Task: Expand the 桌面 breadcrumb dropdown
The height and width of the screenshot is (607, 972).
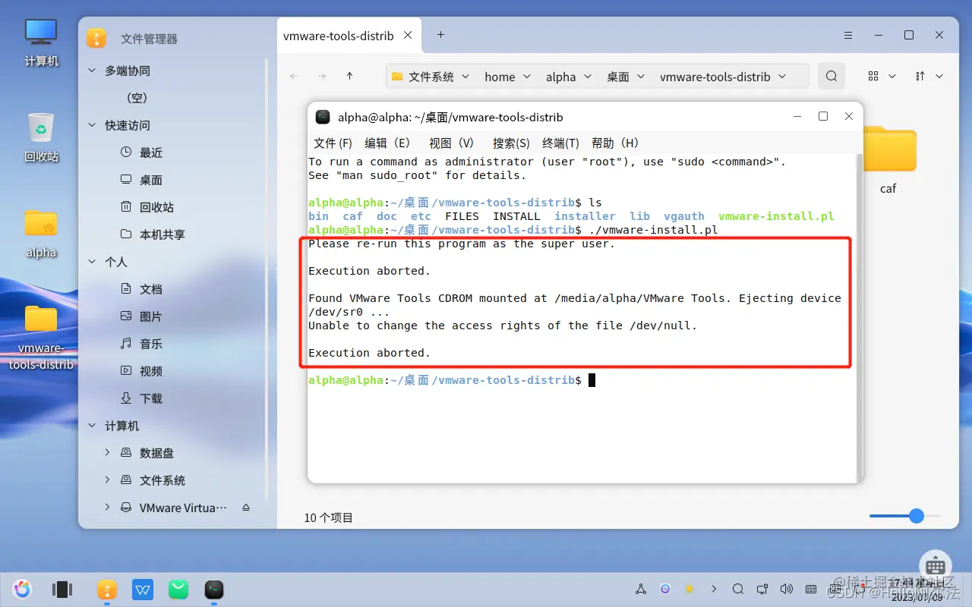Action: [641, 77]
